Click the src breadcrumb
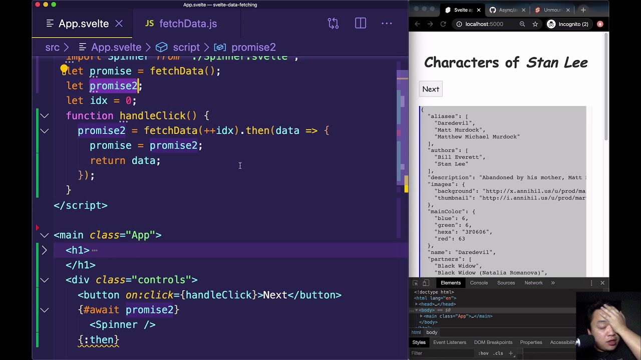The image size is (641, 360). (x=52, y=47)
